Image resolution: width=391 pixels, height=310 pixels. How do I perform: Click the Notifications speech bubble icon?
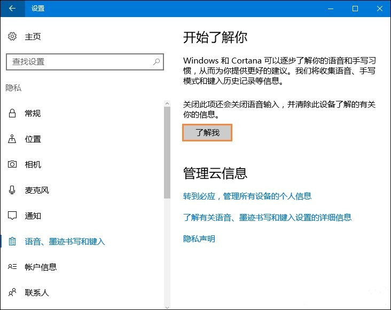tap(12, 216)
